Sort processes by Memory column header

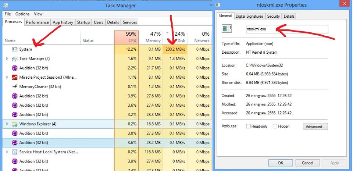point(151,38)
